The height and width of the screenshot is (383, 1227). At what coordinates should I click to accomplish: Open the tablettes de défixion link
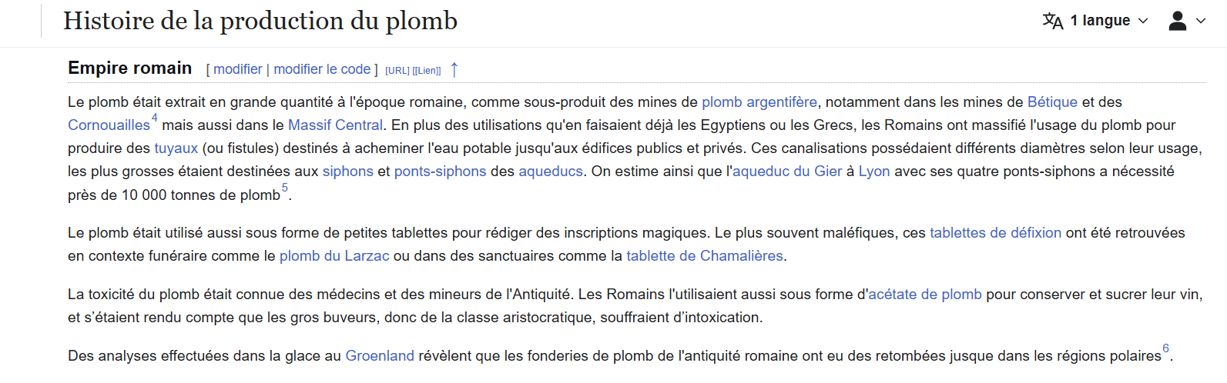(x=995, y=233)
